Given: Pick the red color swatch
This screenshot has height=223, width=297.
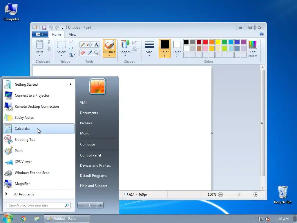Looking at the screenshot, I should coord(205,42).
